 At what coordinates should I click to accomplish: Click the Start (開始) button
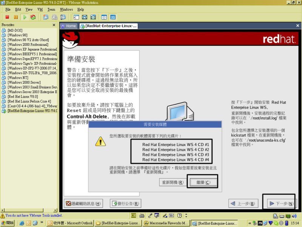[x=8, y=223]
